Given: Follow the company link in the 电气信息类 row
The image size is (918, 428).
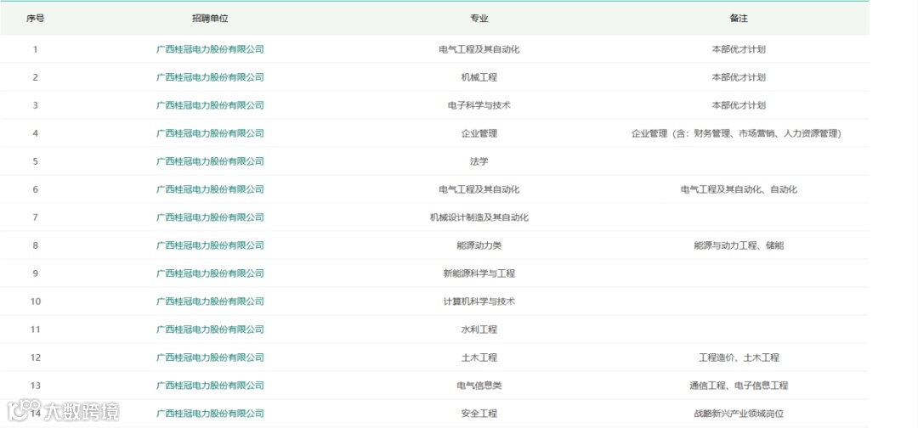Looking at the screenshot, I should 210,386.
